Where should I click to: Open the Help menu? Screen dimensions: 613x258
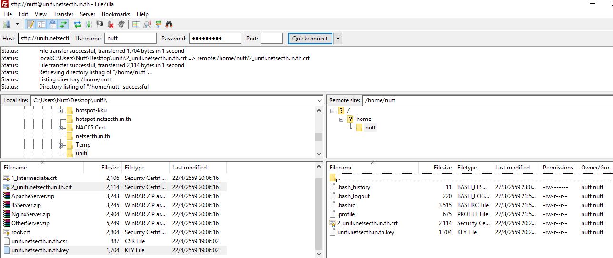pyautogui.click(x=143, y=14)
